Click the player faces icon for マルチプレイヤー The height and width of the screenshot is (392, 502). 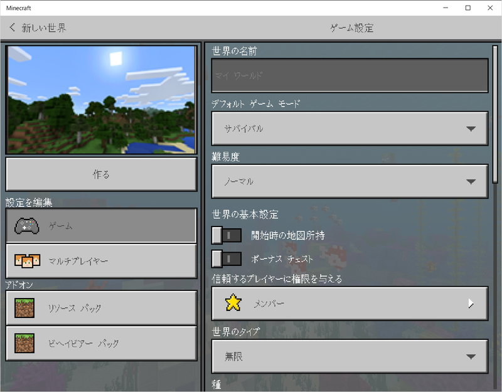(27, 261)
